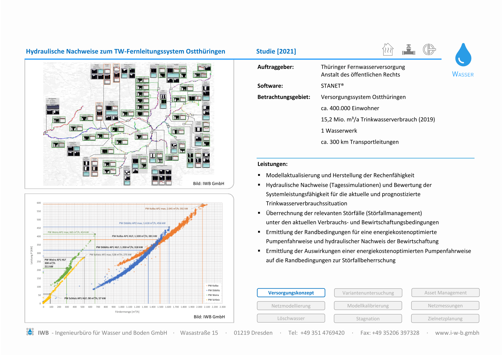Image resolution: width=503 pixels, height=355 pixels.
Task: Select the Löschwasser button
Action: [291, 318]
